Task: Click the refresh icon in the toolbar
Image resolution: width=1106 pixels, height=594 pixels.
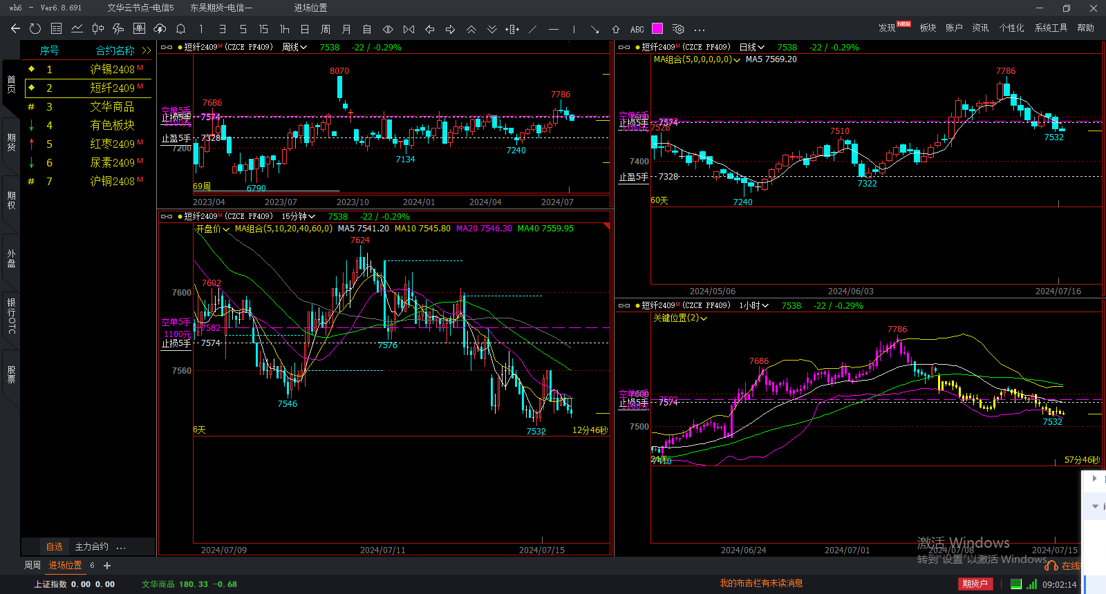Action: [x=35, y=29]
